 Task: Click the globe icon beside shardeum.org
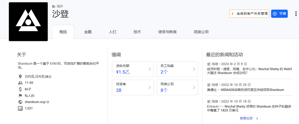pyautogui.click(x=20, y=102)
